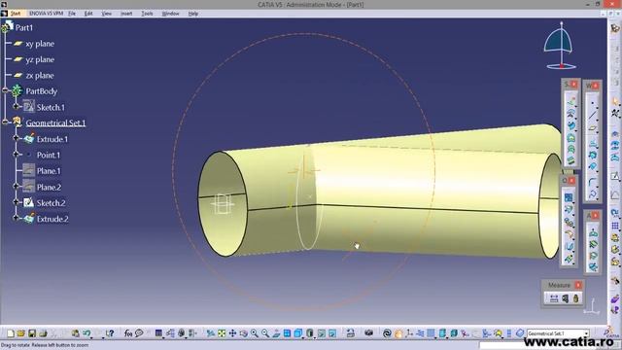Click the Join icon in Operations toolbar
This screenshot has height=350, width=622.
tap(569, 197)
